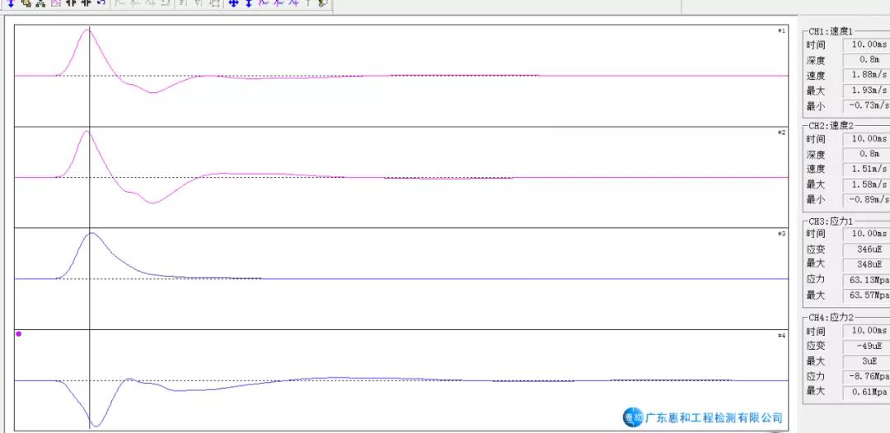Click the CH4 时间 field showing 10.00ms
The width and height of the screenshot is (890, 433).
867,330
